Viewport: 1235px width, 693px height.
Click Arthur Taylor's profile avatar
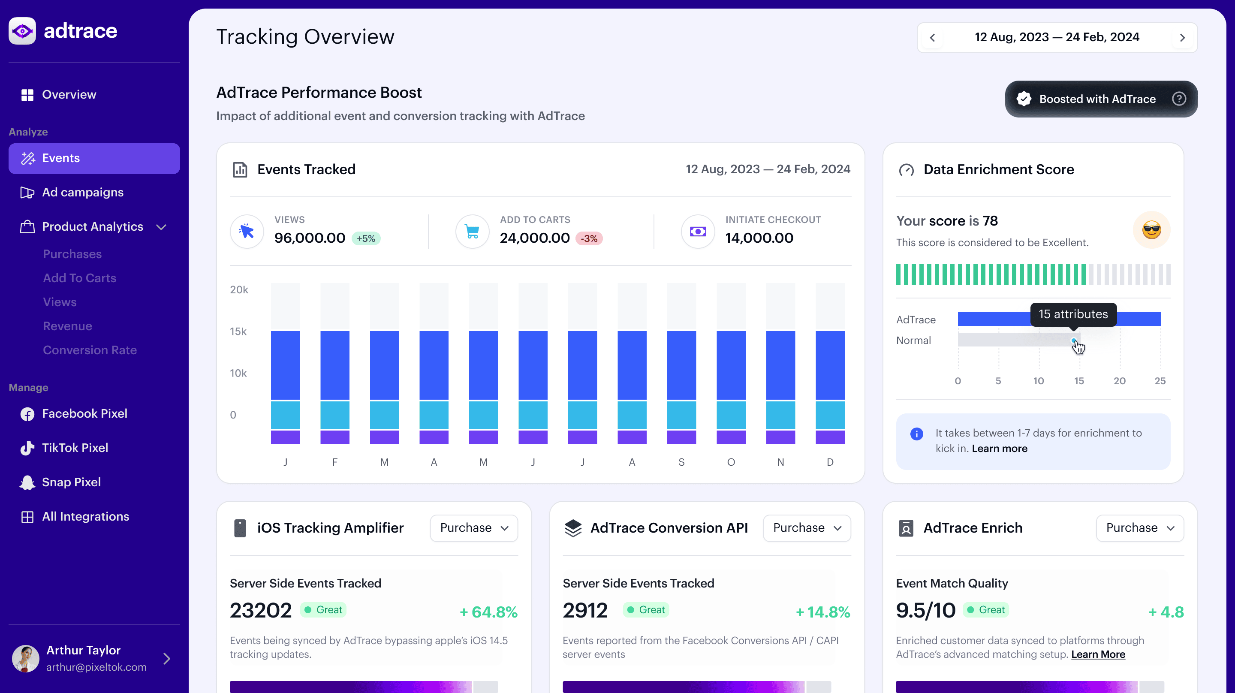(25, 658)
